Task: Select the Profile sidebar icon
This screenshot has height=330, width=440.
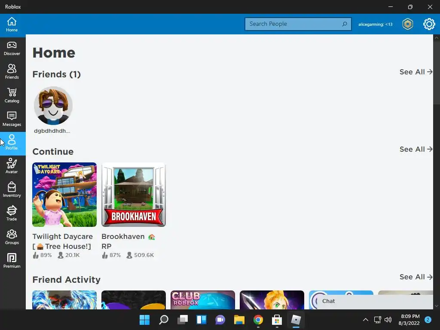Action: (12, 143)
